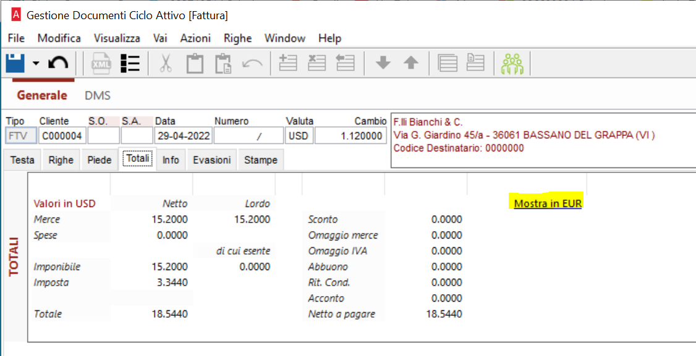The height and width of the screenshot is (356, 696).
Task: Click the black undo arrow in the toolbar
Action: click(58, 64)
